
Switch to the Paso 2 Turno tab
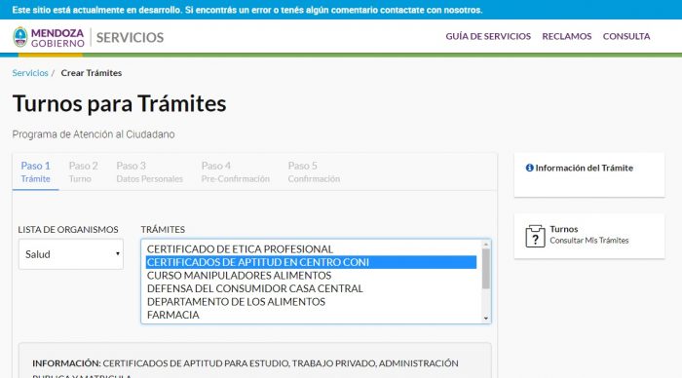[x=83, y=172]
